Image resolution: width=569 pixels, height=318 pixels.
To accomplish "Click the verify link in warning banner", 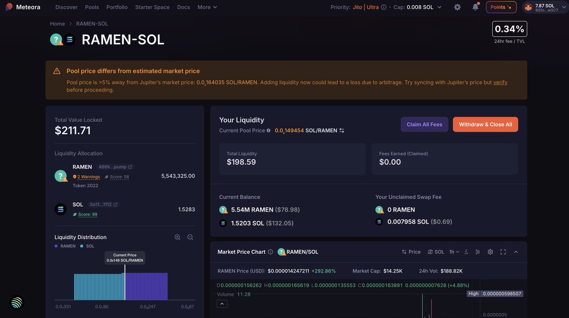I will coord(500,82).
